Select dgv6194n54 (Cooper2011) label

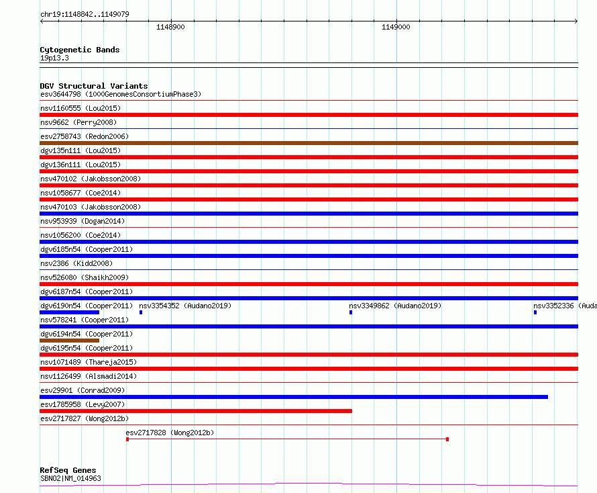click(x=87, y=334)
